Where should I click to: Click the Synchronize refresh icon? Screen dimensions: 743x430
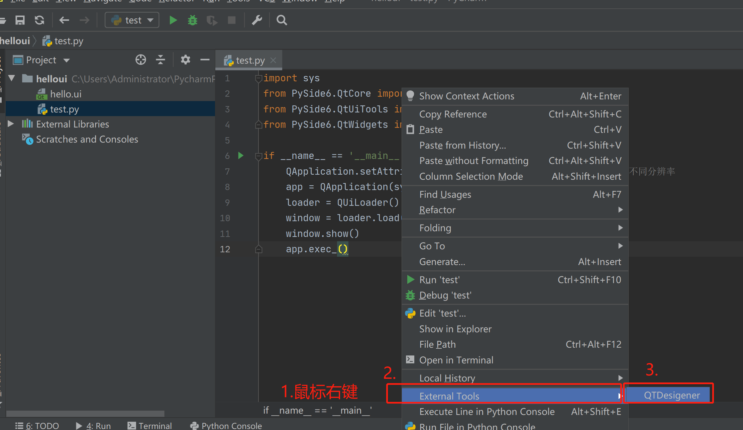39,20
